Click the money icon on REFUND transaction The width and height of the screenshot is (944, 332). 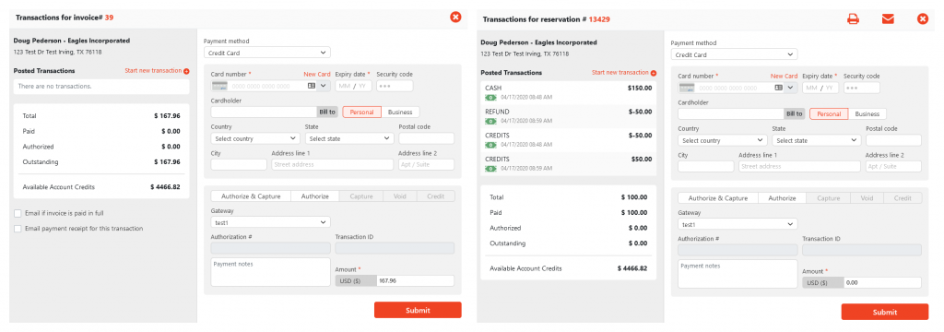[x=490, y=121]
